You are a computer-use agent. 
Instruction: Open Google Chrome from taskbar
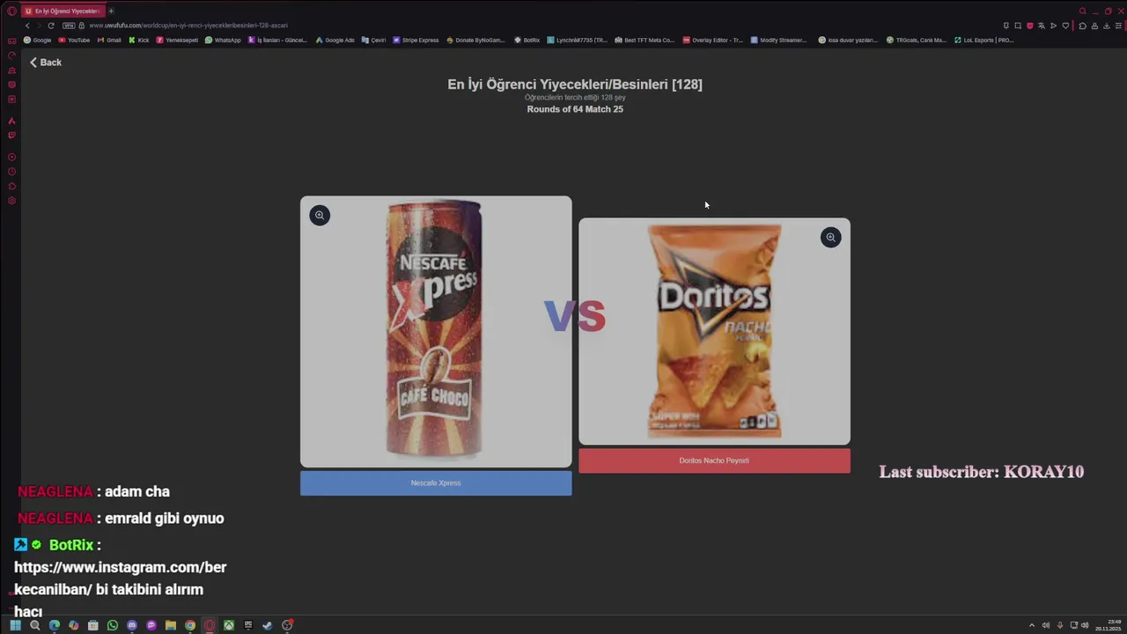(190, 625)
